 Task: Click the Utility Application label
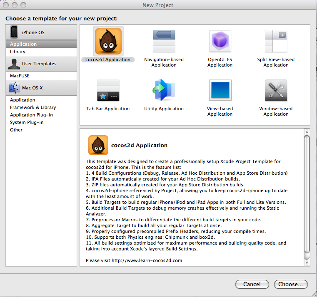tap(164, 109)
